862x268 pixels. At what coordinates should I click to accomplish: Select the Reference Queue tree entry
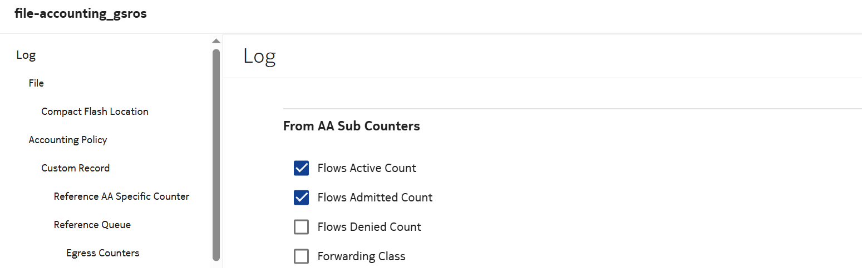[x=92, y=225]
